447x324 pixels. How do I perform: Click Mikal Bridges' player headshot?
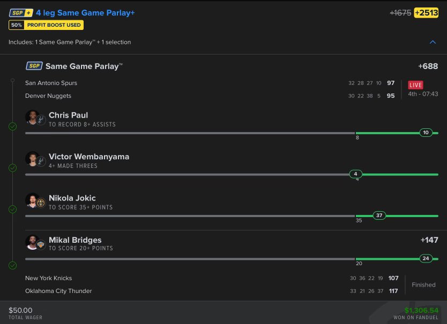point(32,242)
